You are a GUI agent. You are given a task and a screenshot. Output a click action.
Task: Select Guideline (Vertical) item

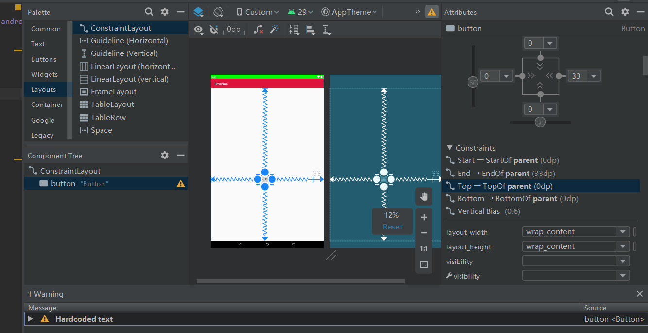(x=130, y=53)
